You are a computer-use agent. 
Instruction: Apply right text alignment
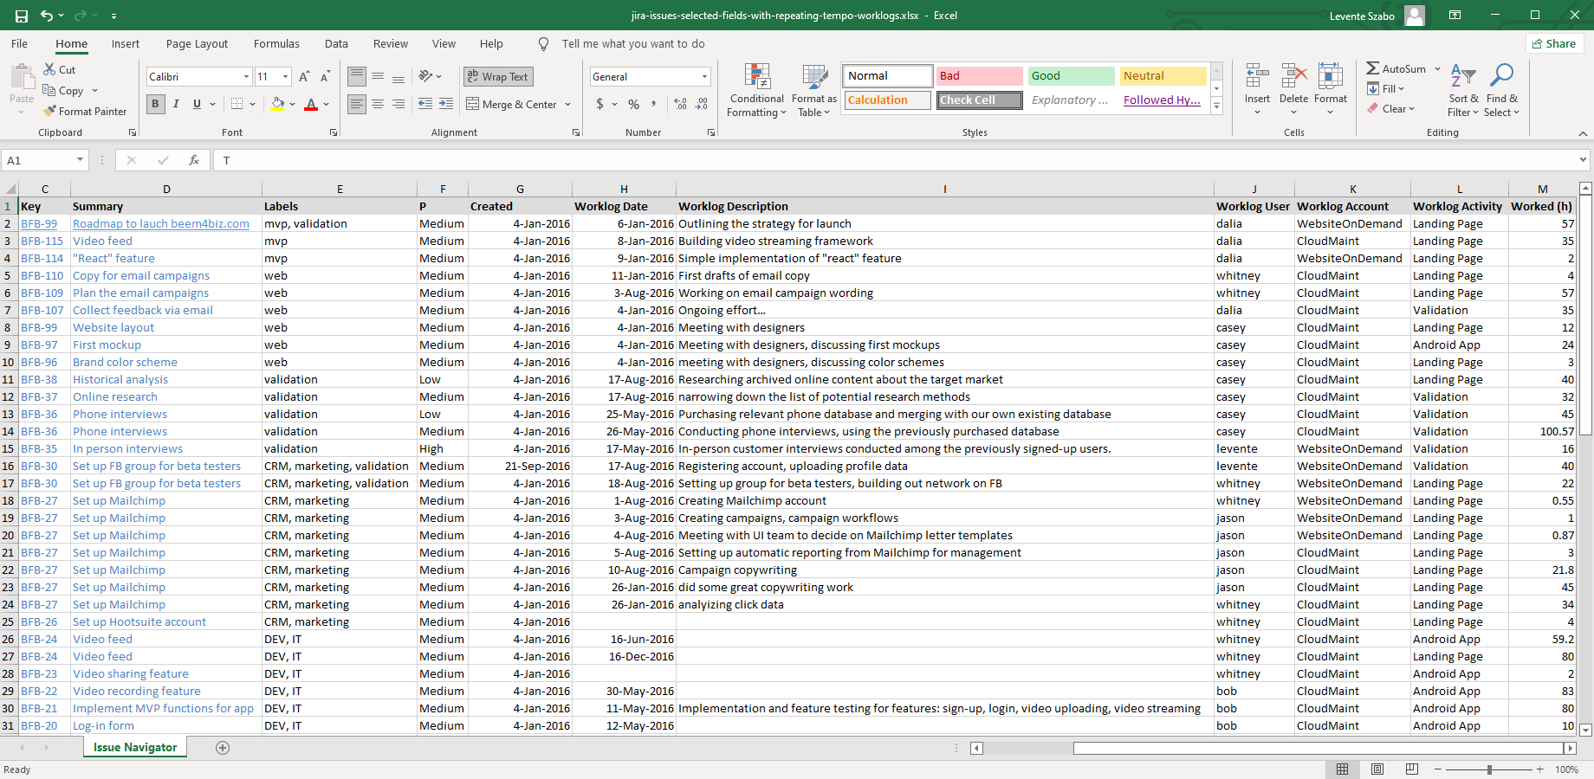click(x=398, y=104)
